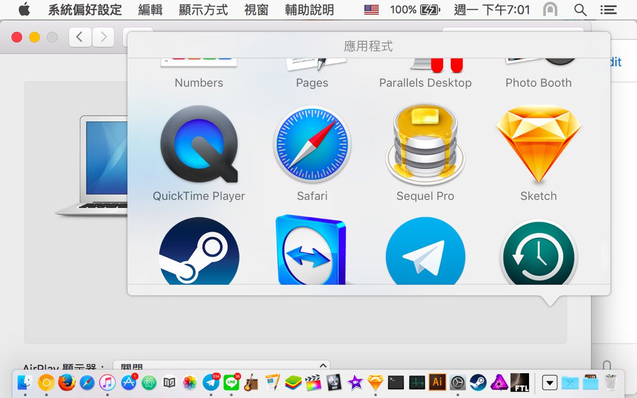637x398 pixels.
Task: Click the Safari compass icon in the Dock
Action: [x=87, y=382]
